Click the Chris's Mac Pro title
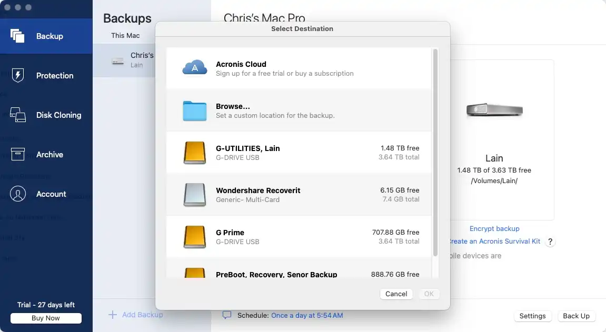The width and height of the screenshot is (606, 332). pos(264,18)
